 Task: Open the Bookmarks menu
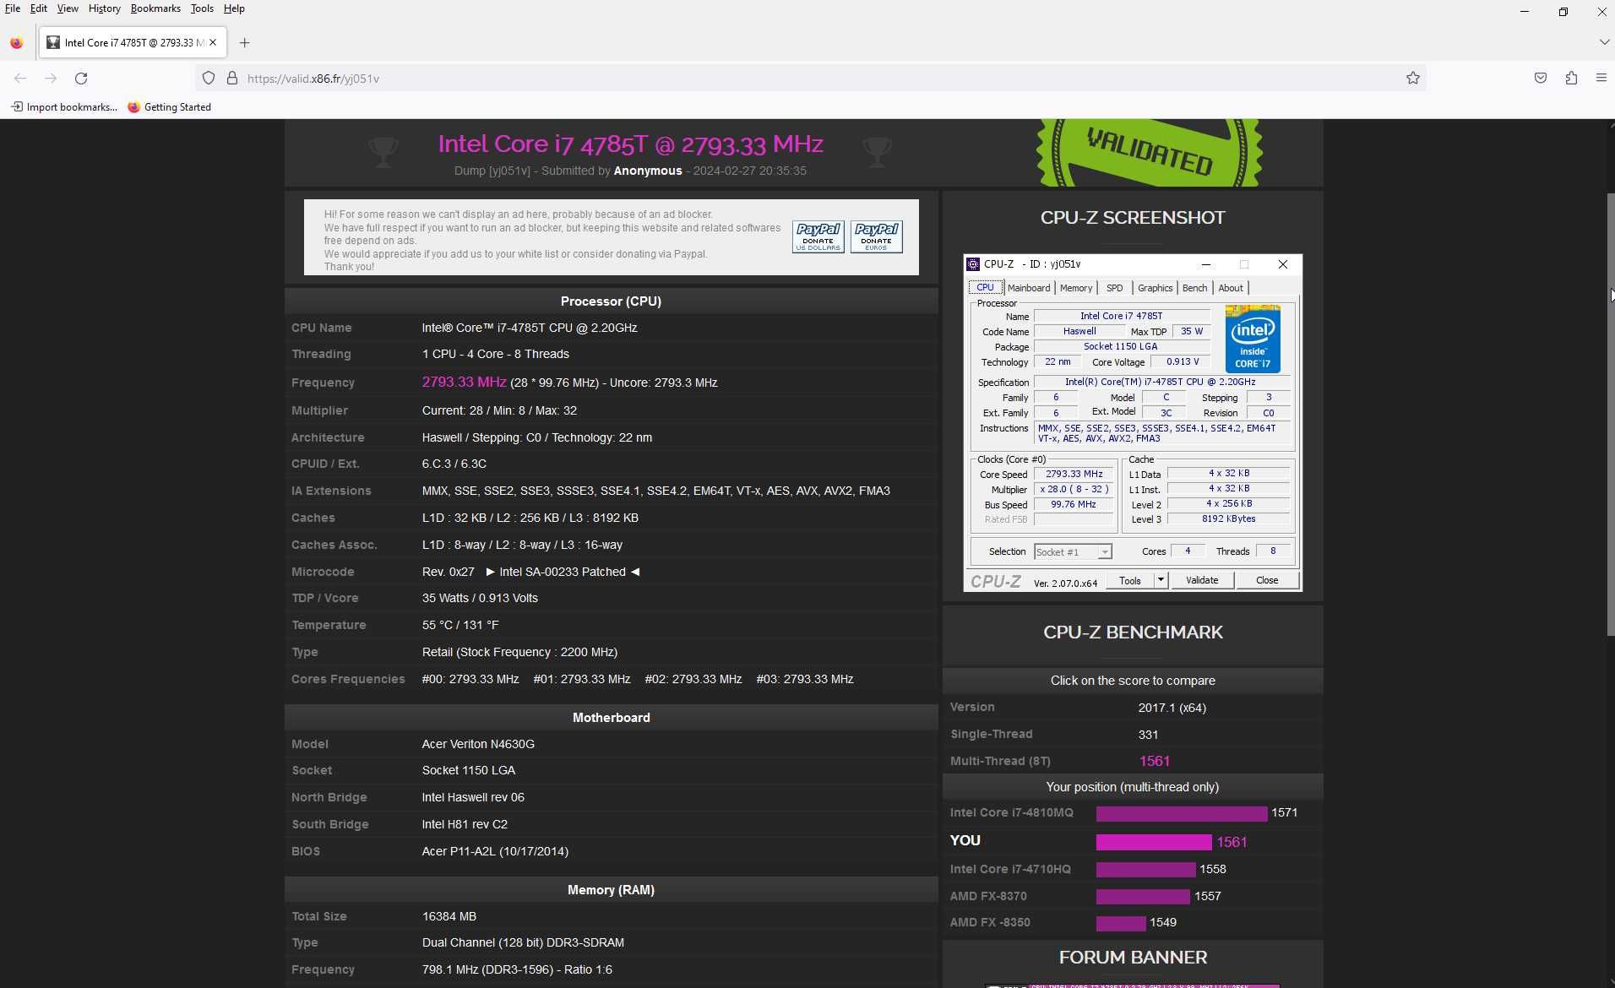pyautogui.click(x=155, y=8)
